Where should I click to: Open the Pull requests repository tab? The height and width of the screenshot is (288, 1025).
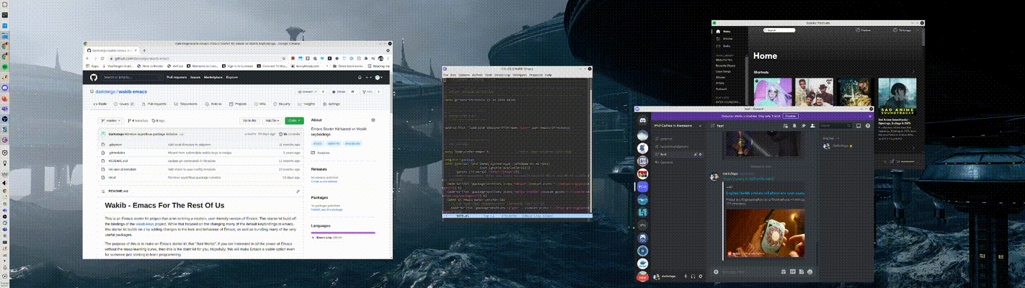(154, 104)
